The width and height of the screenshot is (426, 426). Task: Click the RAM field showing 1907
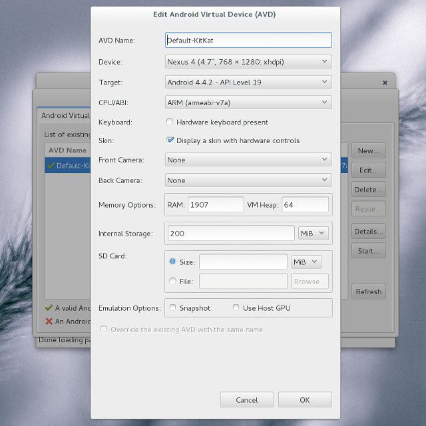216,204
